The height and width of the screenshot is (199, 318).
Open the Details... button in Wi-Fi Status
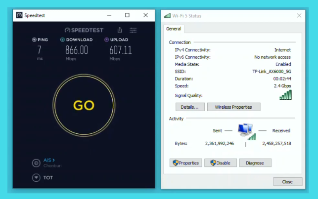pyautogui.click(x=190, y=107)
